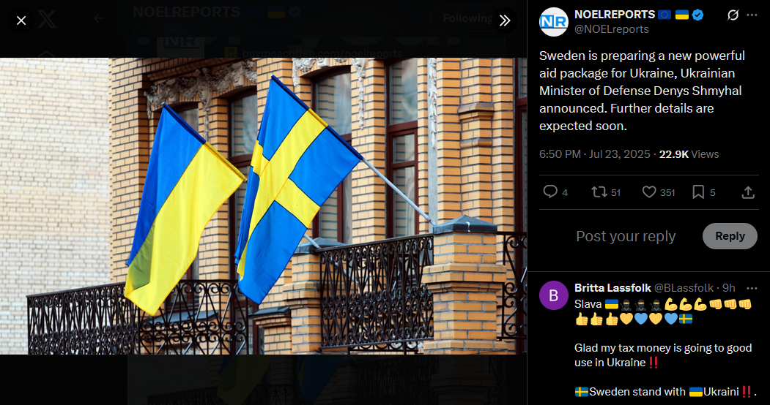Open the post's more options menu
The width and height of the screenshot is (770, 405).
coord(752,15)
